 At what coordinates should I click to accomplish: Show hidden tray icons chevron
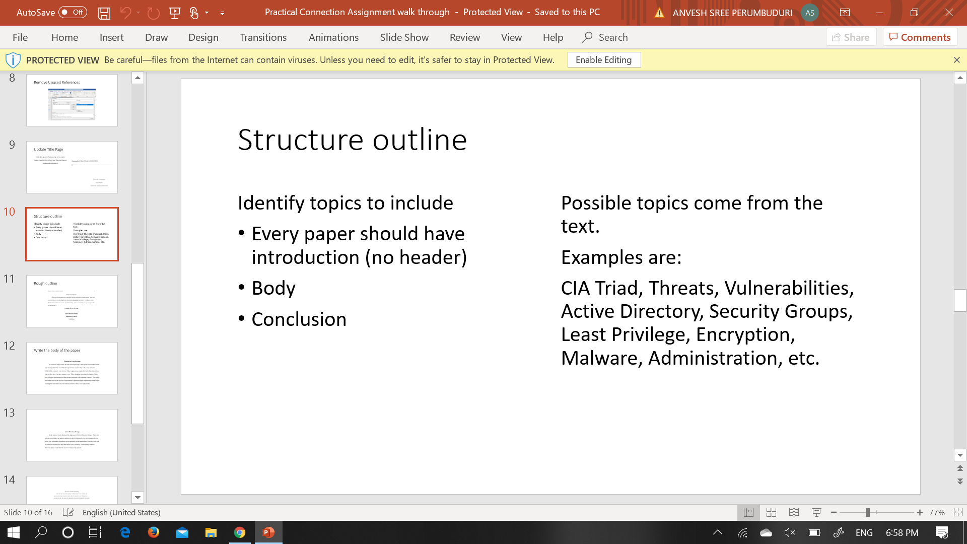pos(717,532)
